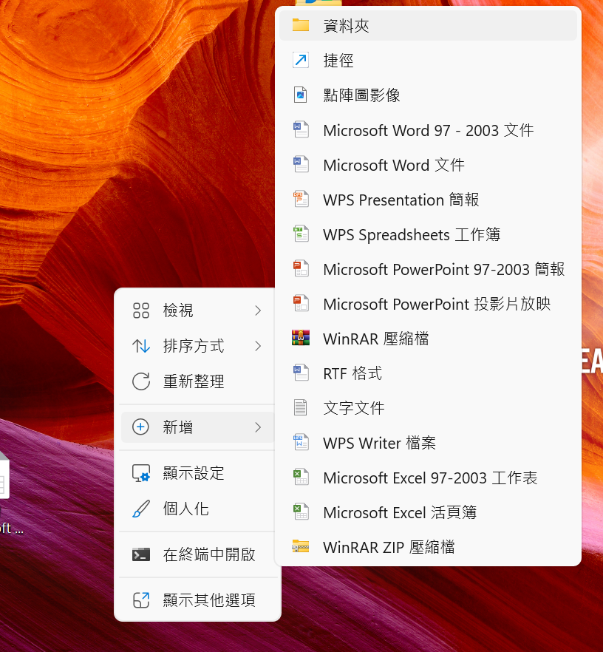This screenshot has height=652, width=603.
Task: Click the icon beside Microsoft Word 文件
Action: pyautogui.click(x=301, y=164)
